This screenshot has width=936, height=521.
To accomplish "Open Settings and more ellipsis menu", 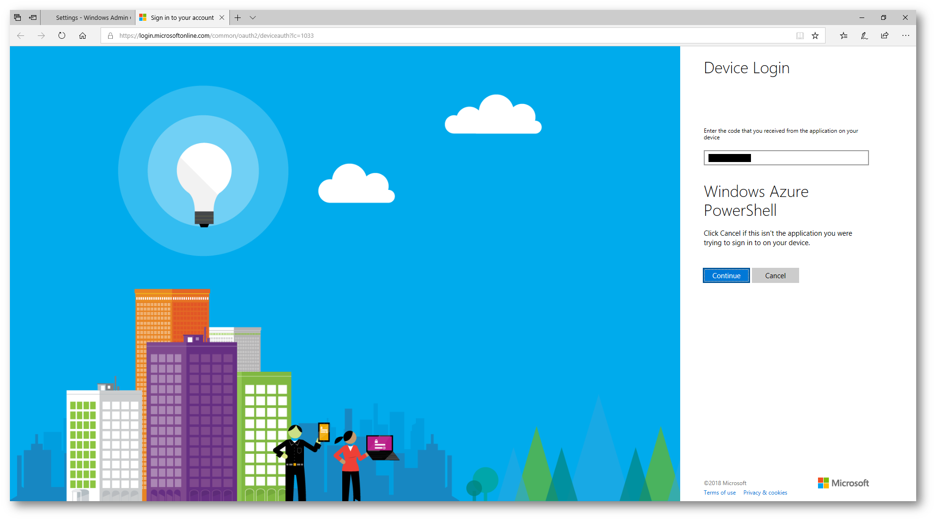I will tap(905, 35).
